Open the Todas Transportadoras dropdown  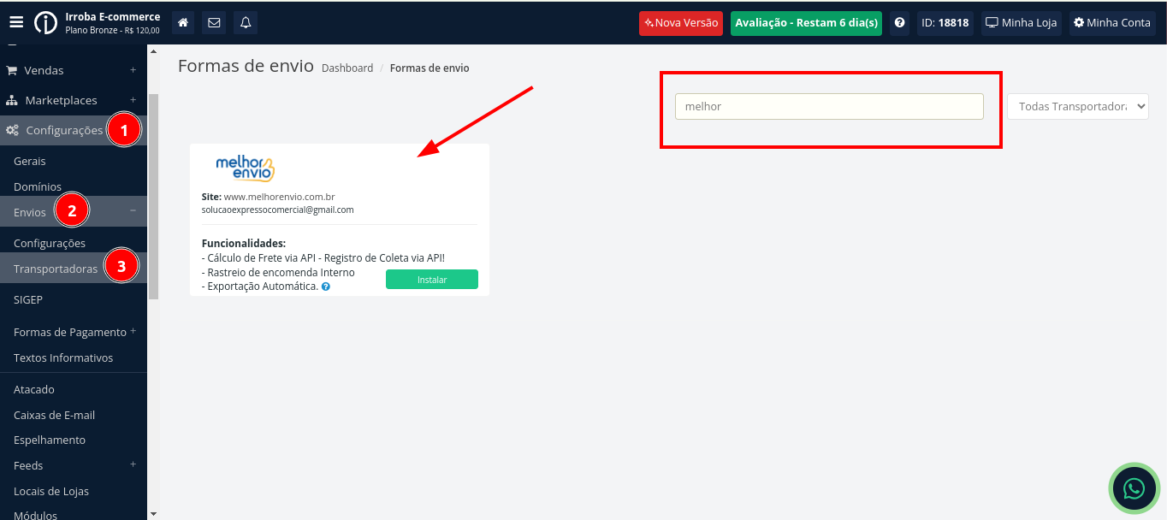1078,107
